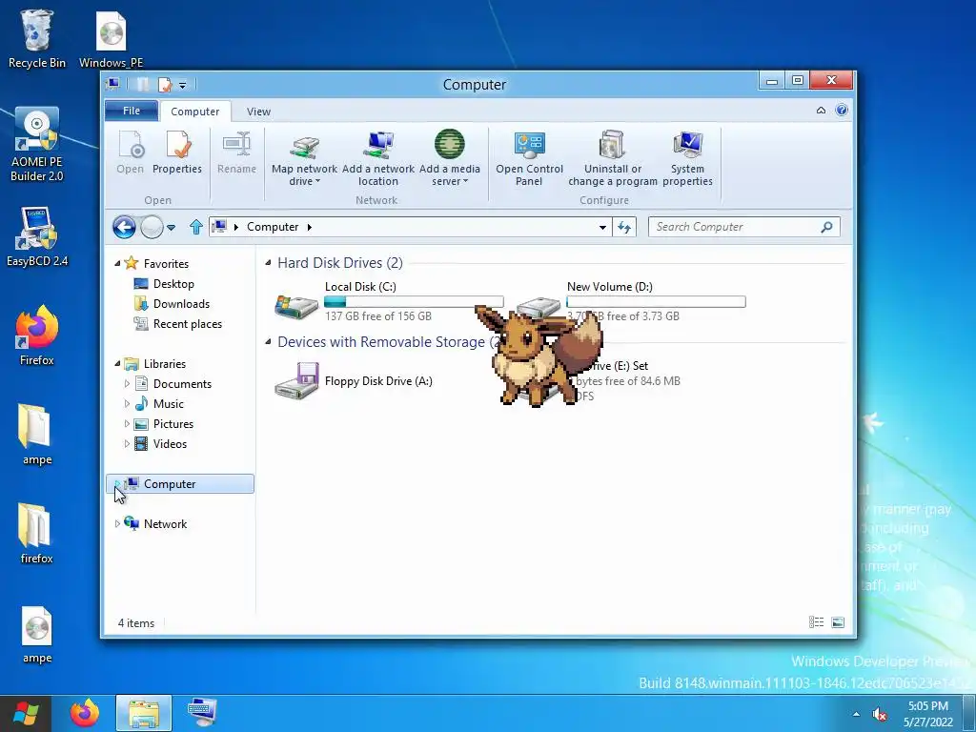Viewport: 976px width, 732px height.
Task: Click File Explorer taskbar button
Action: (144, 713)
